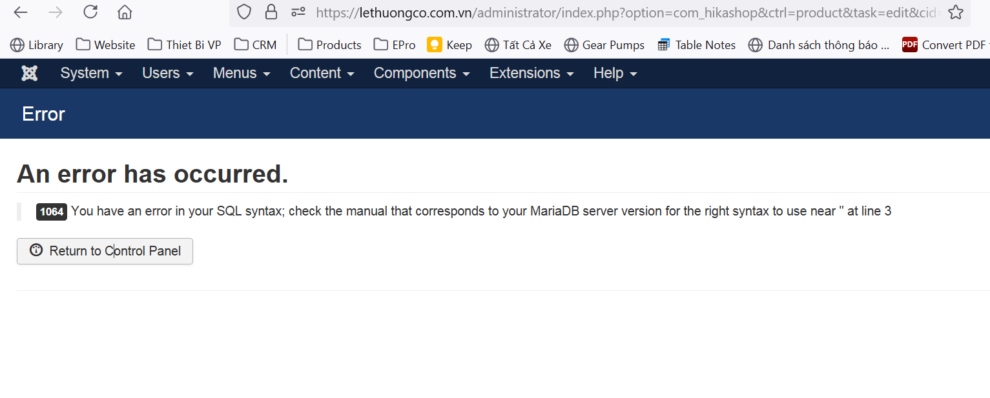
Task: Open the Table Notes bookmark
Action: coord(696,45)
